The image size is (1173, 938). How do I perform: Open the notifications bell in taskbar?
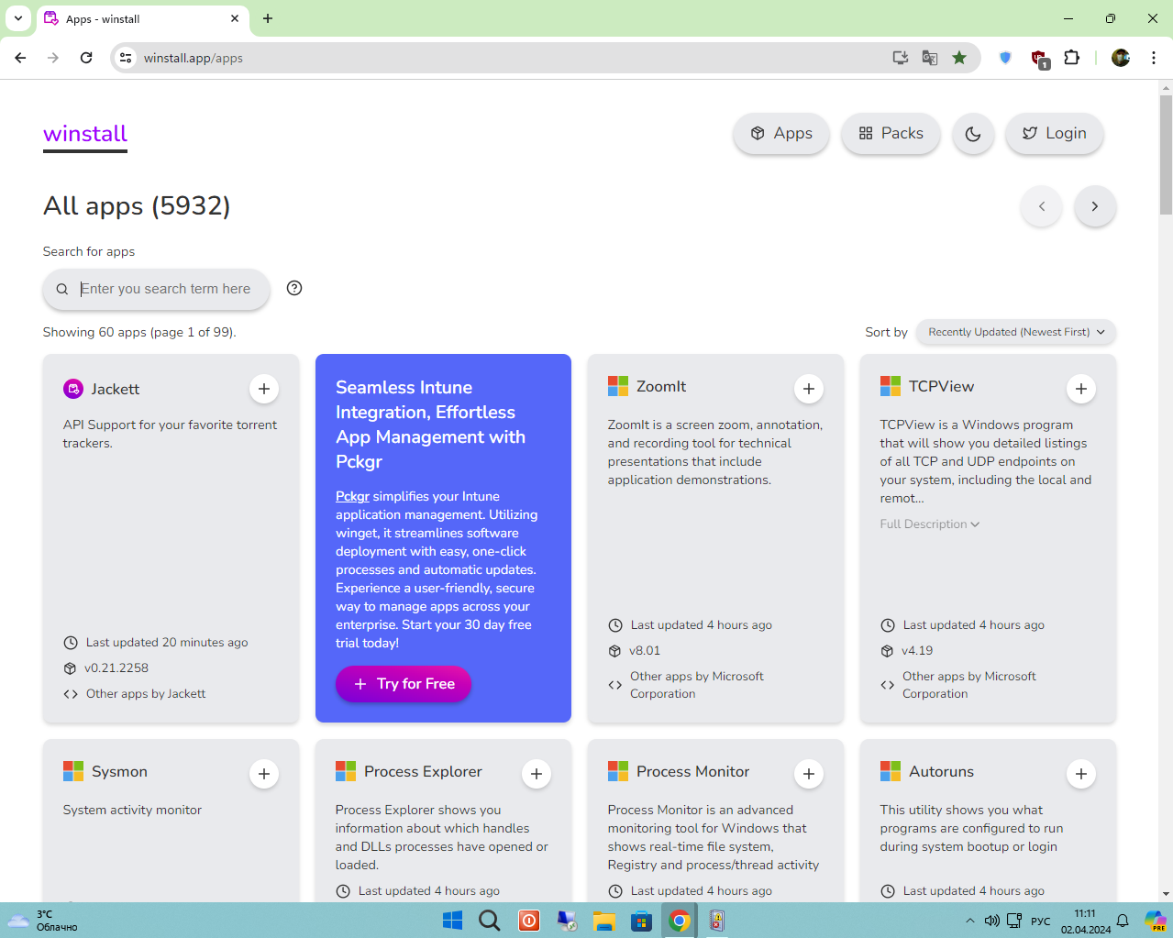1123,921
